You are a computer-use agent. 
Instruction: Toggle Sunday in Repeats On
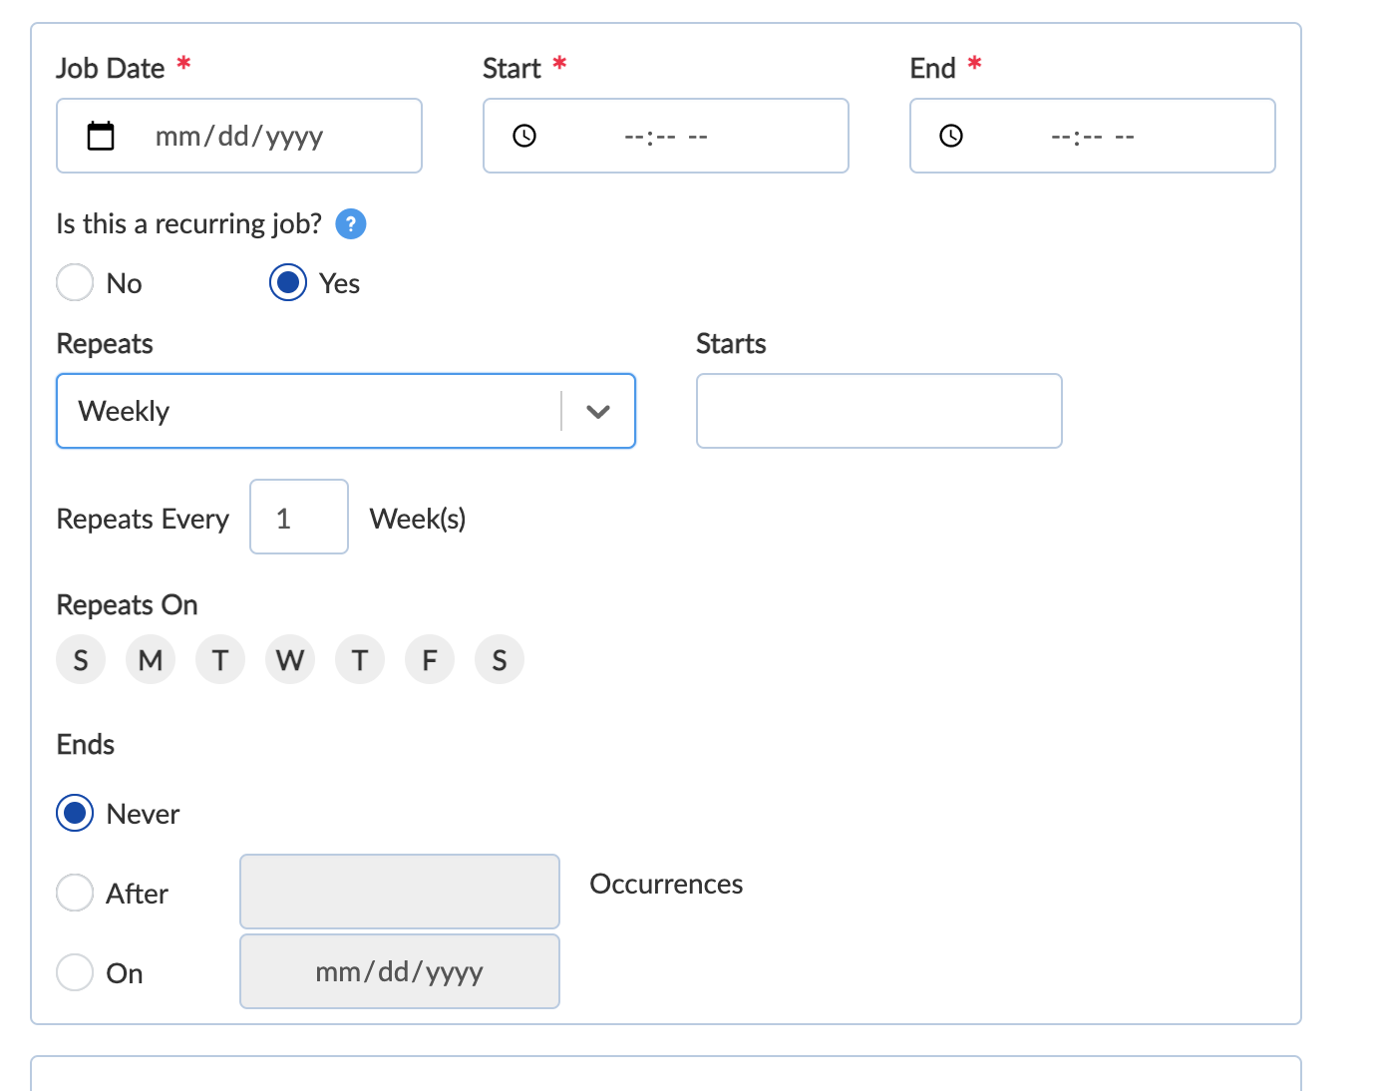(x=81, y=659)
